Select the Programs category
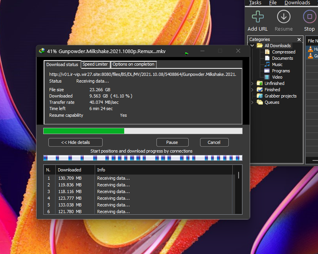This screenshot has width=318, height=254. pyautogui.click(x=281, y=71)
